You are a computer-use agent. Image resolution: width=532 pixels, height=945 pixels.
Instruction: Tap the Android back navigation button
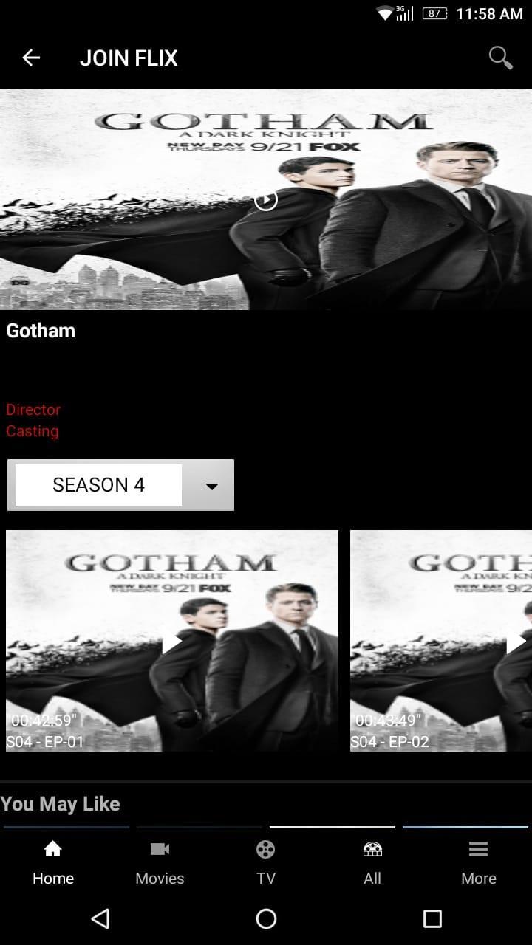click(x=100, y=918)
